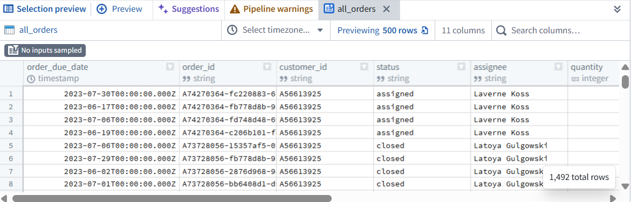Open the Selection preview tab

pos(45,9)
